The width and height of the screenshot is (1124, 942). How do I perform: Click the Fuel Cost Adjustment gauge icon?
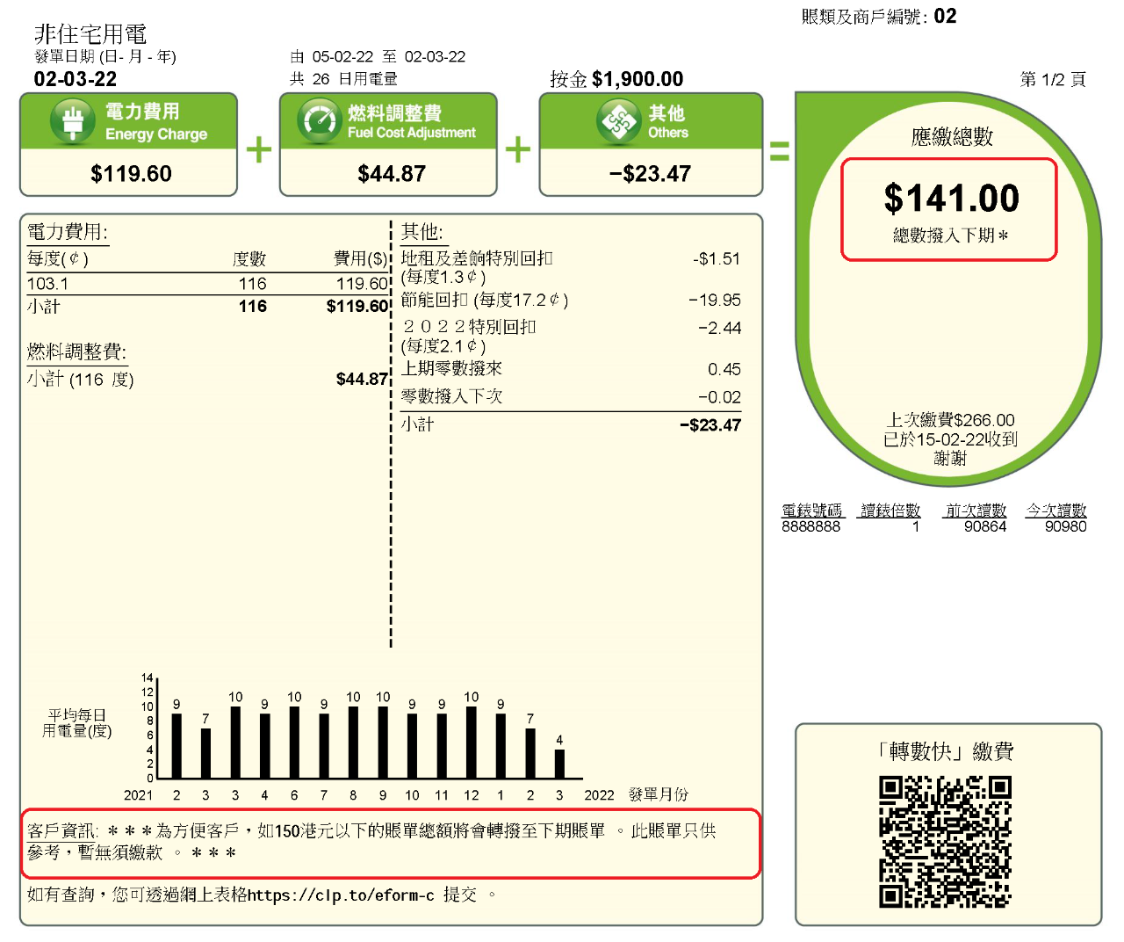point(319,121)
